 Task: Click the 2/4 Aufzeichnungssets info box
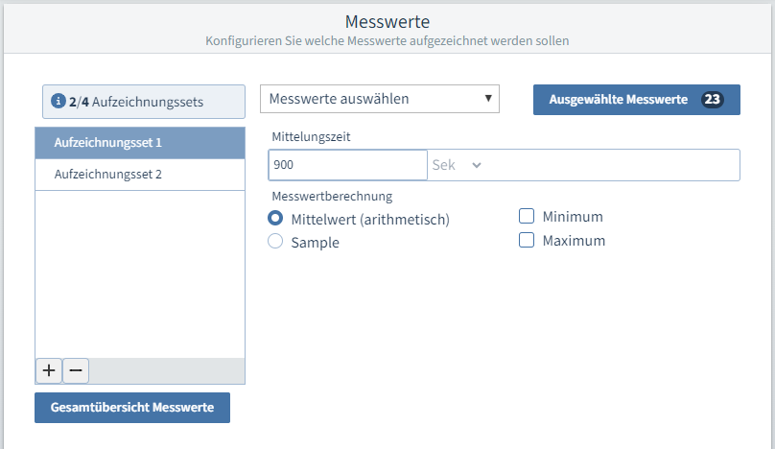click(x=144, y=101)
